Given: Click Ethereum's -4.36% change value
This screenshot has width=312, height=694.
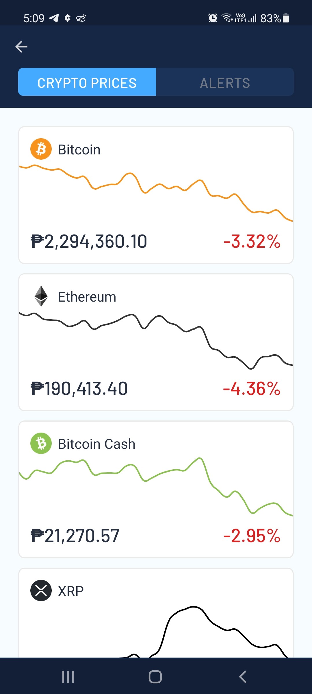Looking at the screenshot, I should click(252, 389).
